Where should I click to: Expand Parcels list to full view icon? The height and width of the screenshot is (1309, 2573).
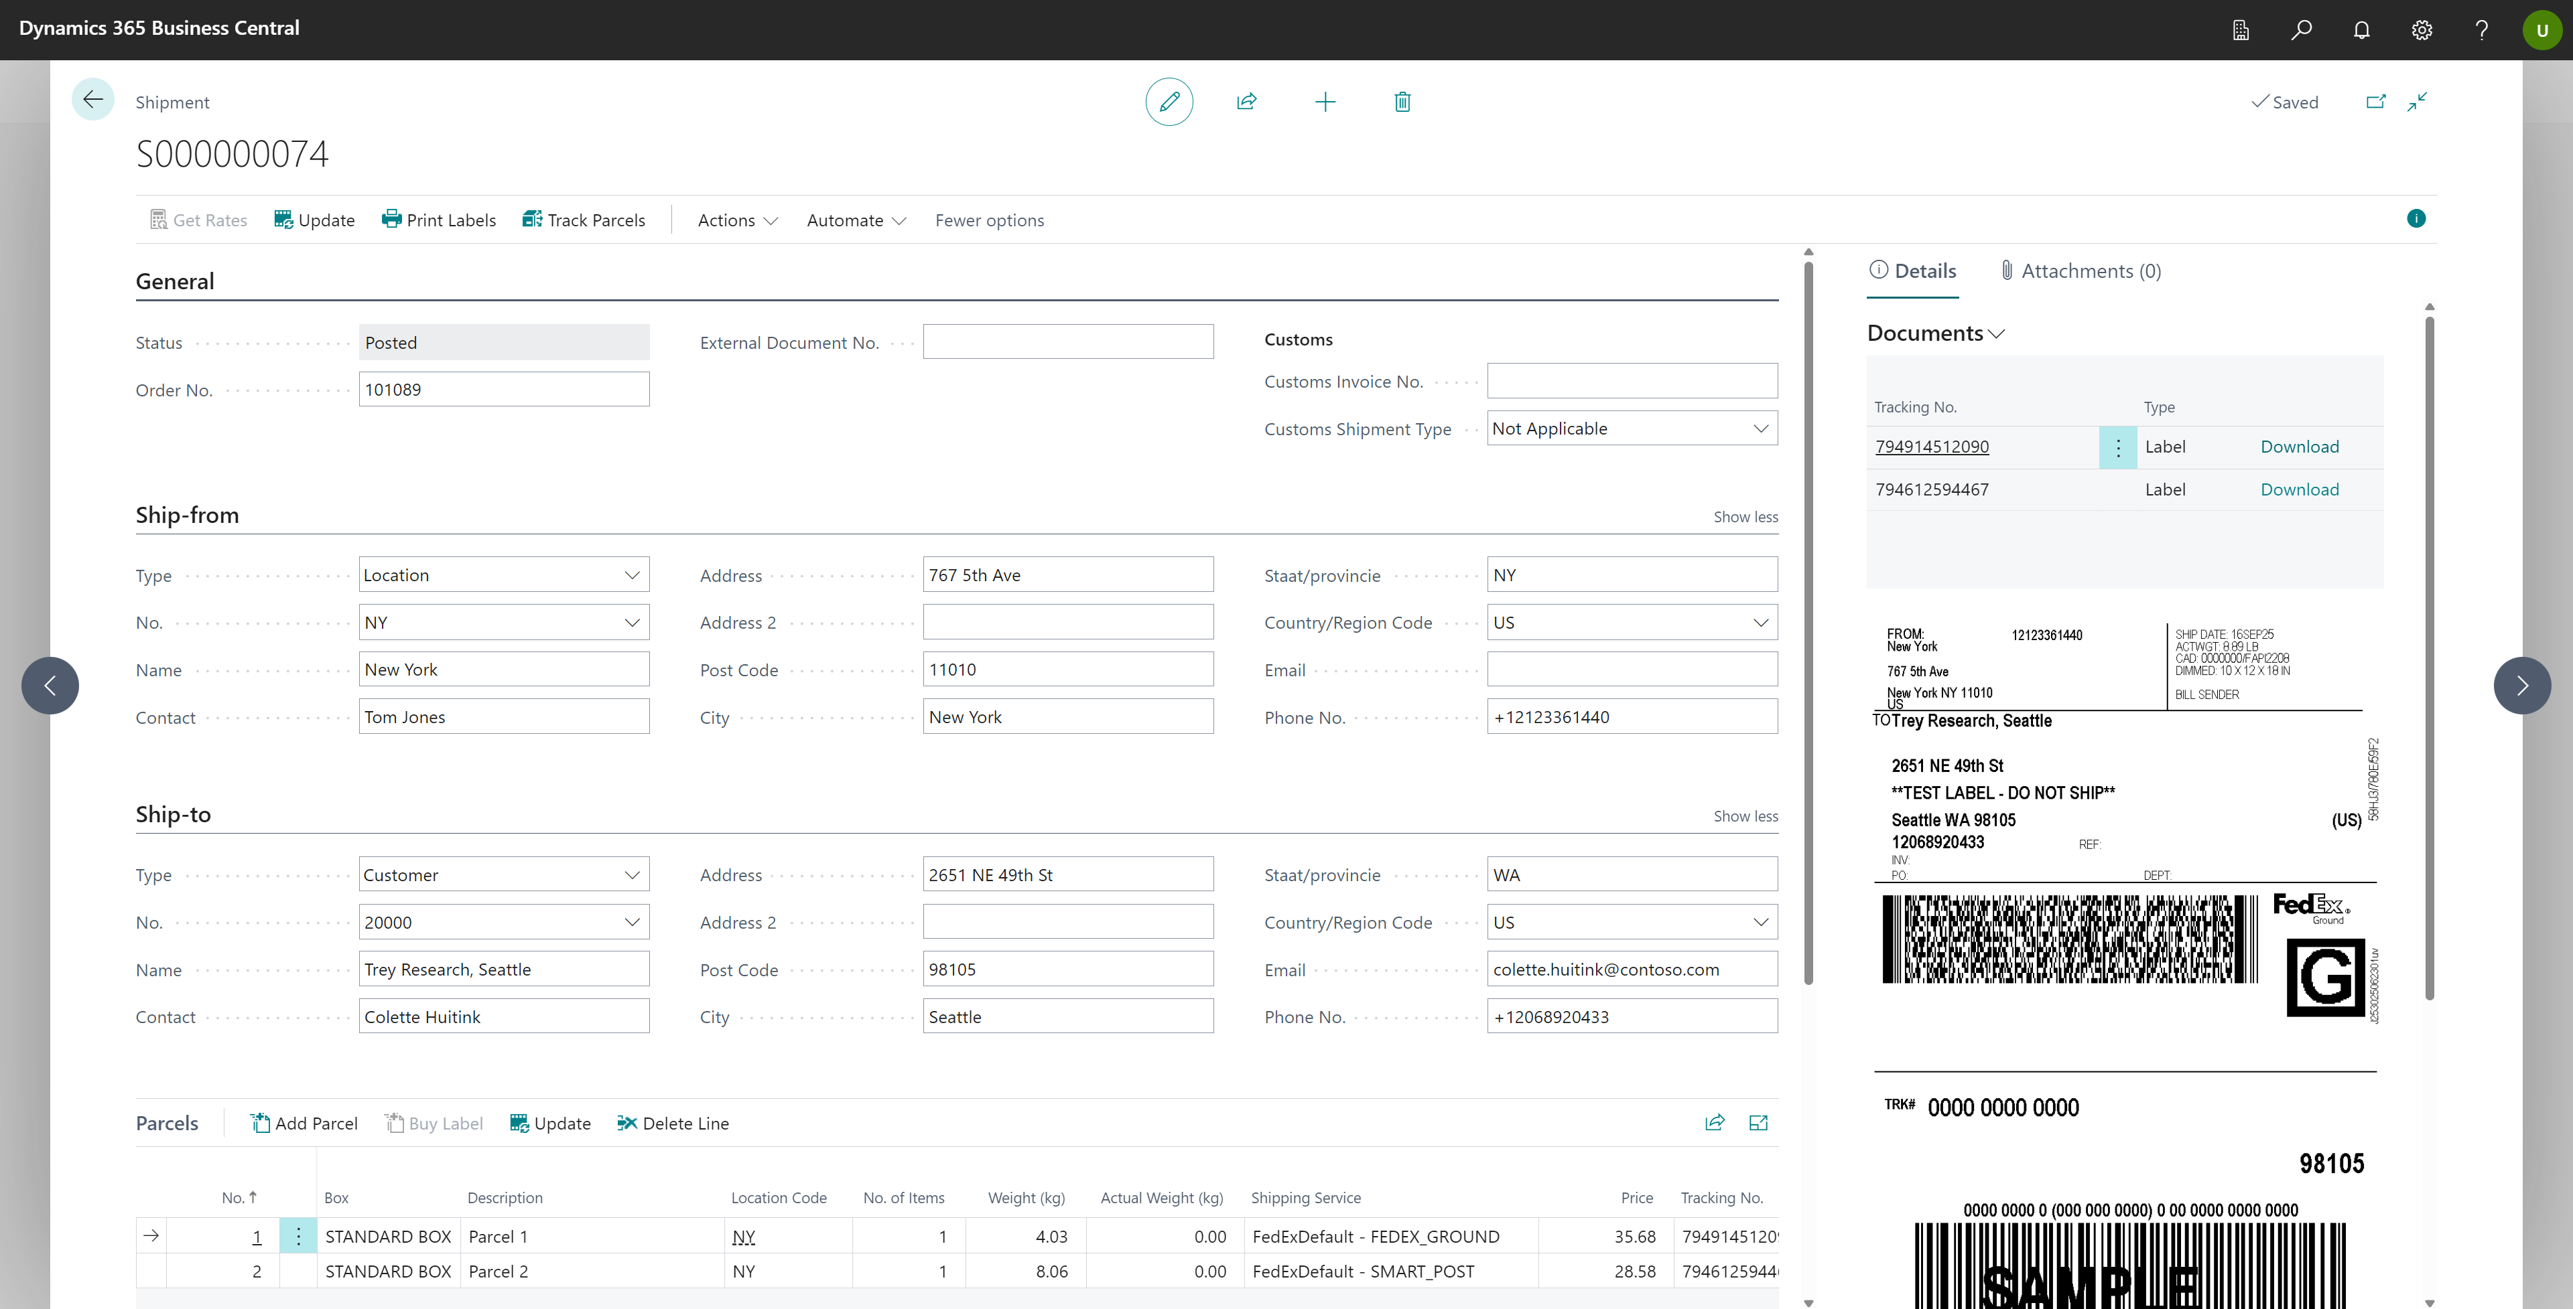click(x=1759, y=1122)
